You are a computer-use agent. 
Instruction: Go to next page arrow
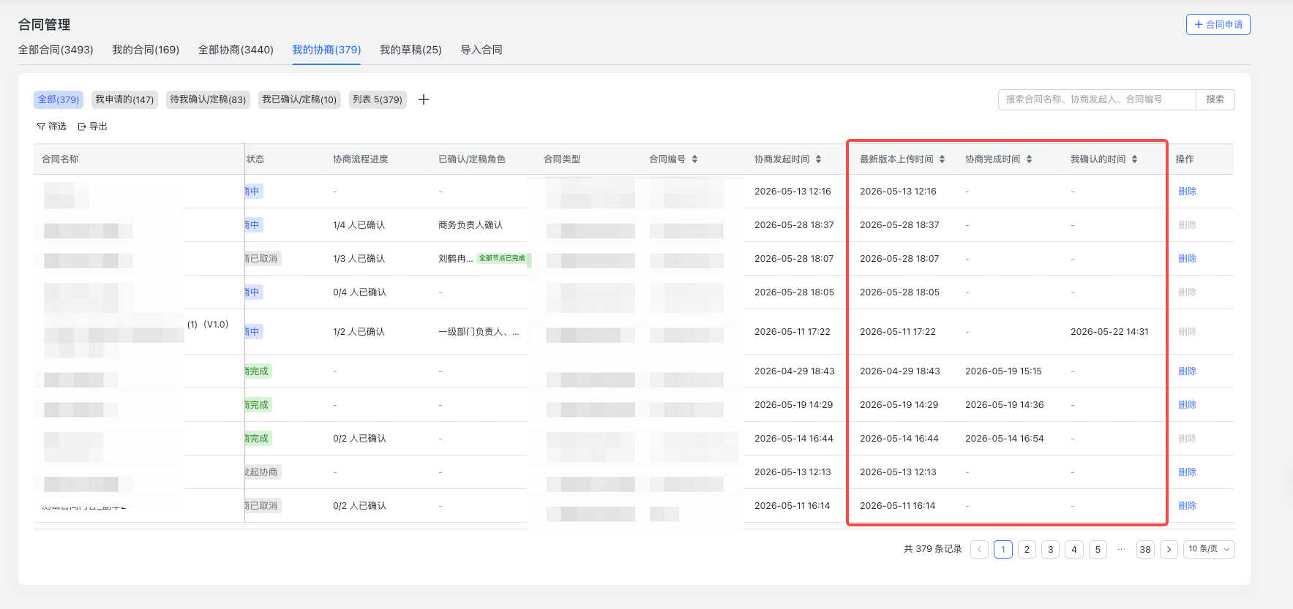(x=1169, y=549)
